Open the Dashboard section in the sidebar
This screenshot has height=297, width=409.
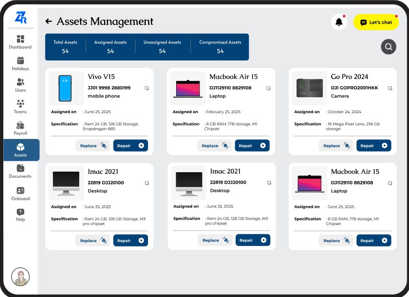20,42
